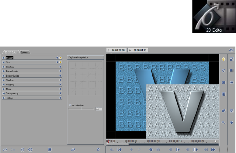Select the Shadow parameter label
Image resolution: width=236 pixels, height=153 pixels.
coord(10,80)
